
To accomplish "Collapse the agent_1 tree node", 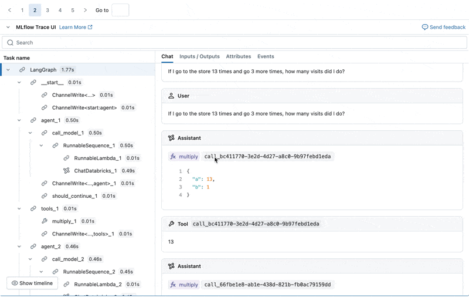I will tap(19, 120).
